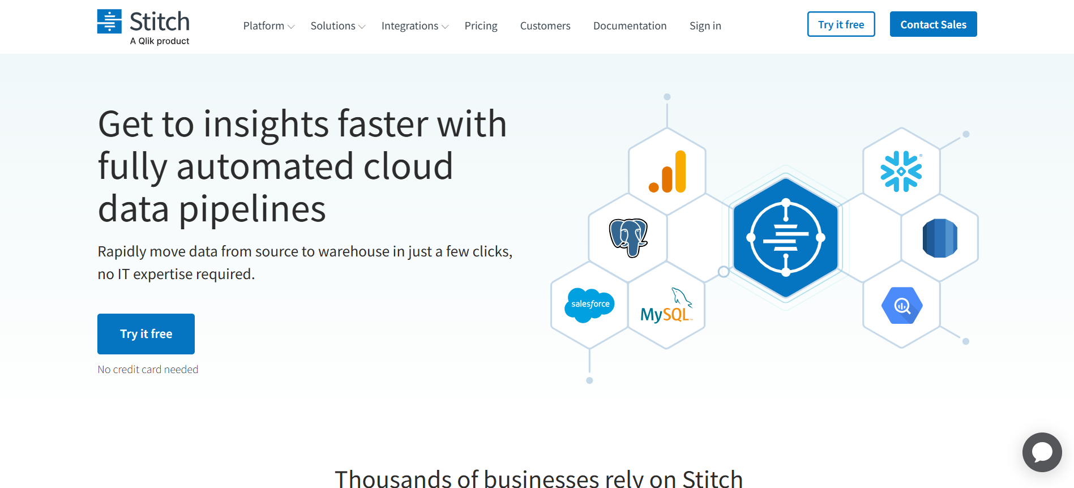Screen dimensions: 1074x488
Task: Click the Salesforce cloud icon
Action: pos(589,305)
